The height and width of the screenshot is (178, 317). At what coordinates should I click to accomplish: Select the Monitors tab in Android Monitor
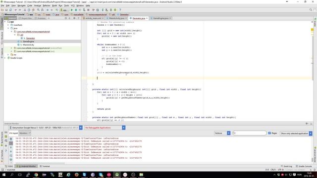24,133
